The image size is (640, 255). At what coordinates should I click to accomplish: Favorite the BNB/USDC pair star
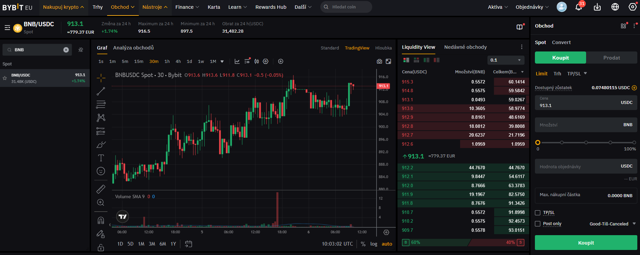(5, 78)
